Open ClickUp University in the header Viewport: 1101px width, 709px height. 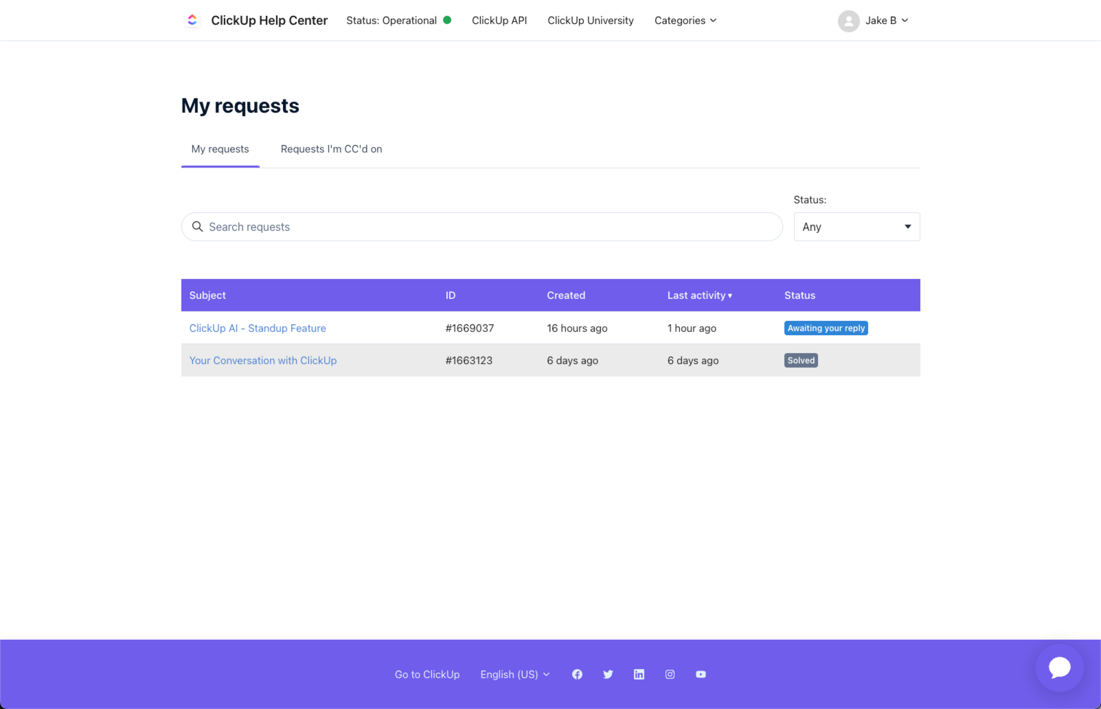590,20
